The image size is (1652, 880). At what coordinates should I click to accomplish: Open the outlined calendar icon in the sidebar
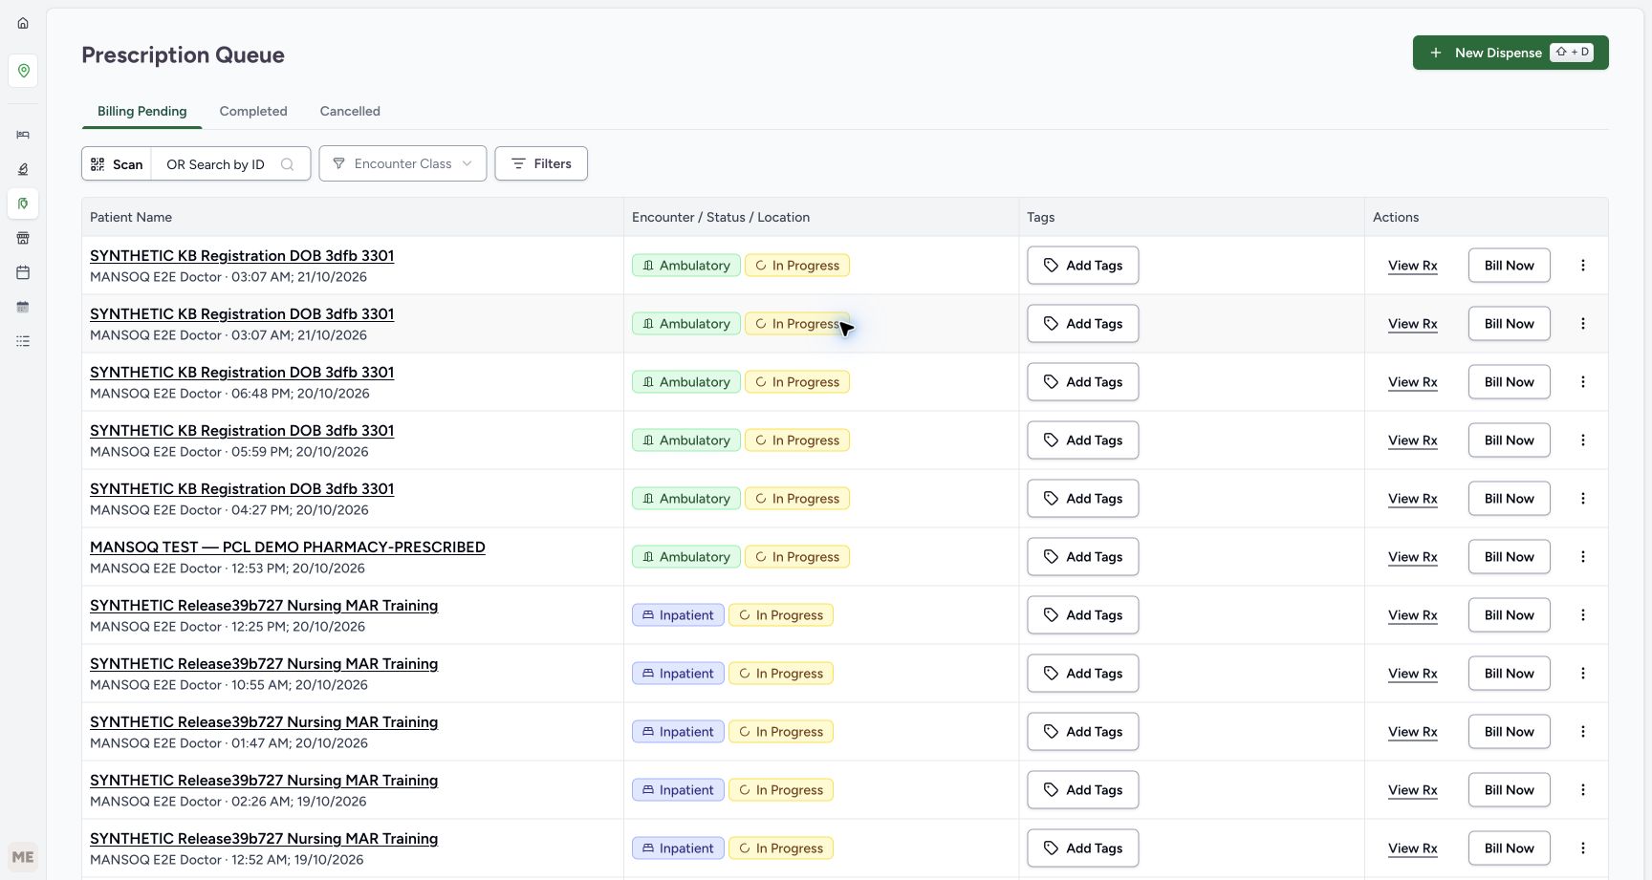coord(23,272)
